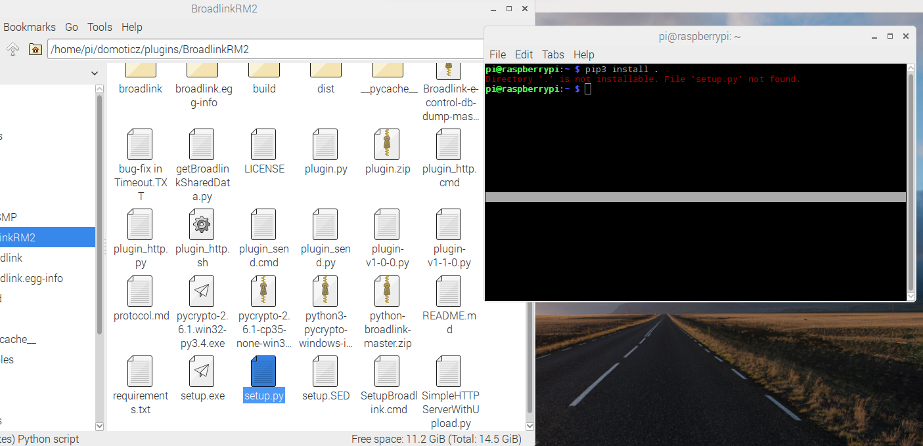The image size is (923, 446).
Task: Select the README.md file
Action: click(449, 306)
